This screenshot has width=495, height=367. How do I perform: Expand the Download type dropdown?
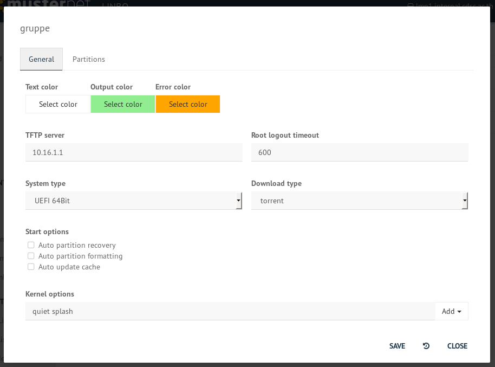click(359, 201)
